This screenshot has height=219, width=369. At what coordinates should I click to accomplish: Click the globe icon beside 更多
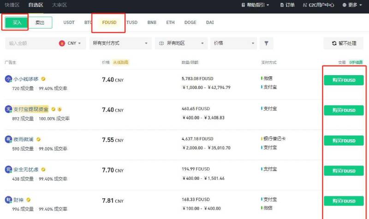345,5
